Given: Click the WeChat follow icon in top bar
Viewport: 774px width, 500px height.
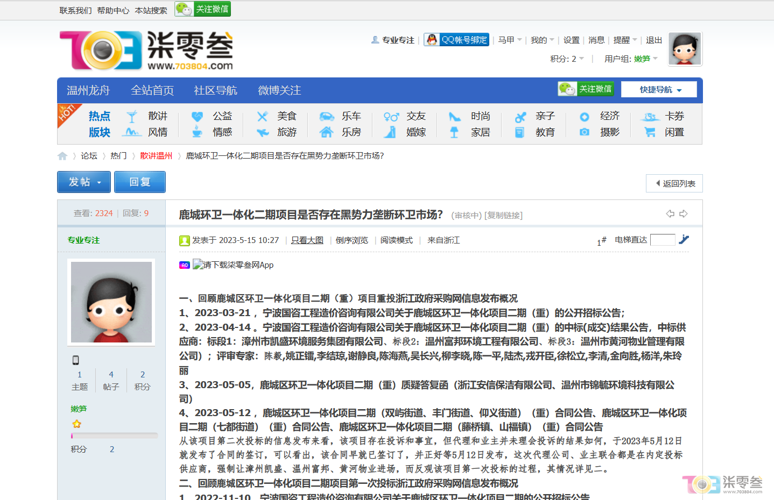Looking at the screenshot, I should pos(203,9).
